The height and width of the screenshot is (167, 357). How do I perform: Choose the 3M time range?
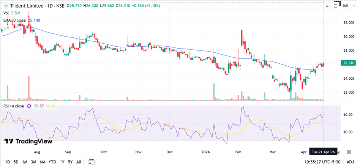[x=33, y=162]
